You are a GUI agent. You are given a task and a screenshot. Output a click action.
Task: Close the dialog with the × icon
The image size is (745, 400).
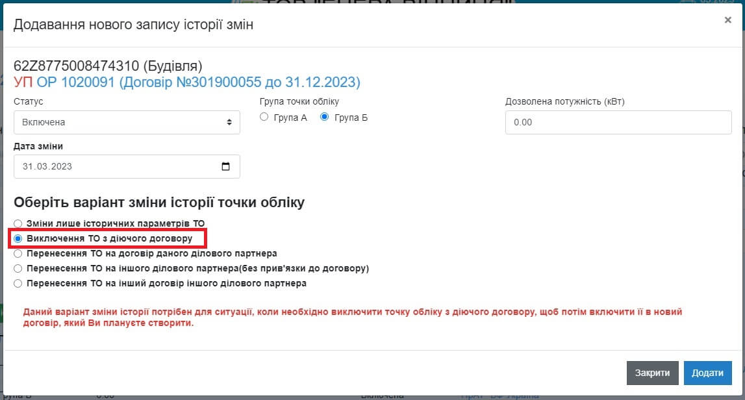pyautogui.click(x=727, y=20)
